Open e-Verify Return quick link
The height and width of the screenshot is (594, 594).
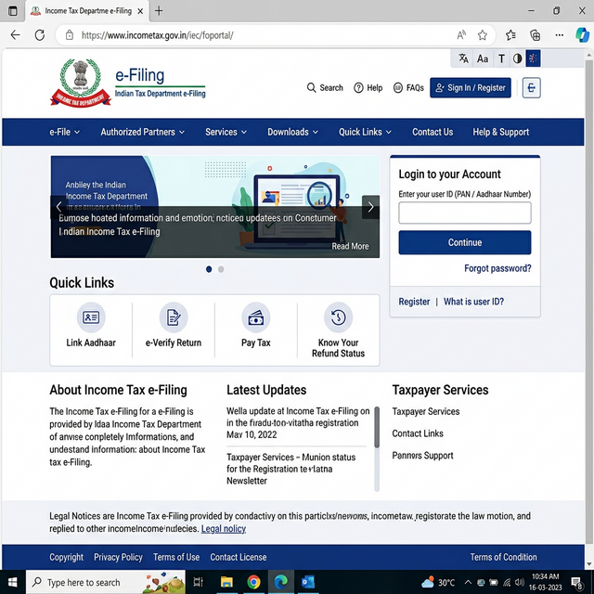(x=174, y=326)
